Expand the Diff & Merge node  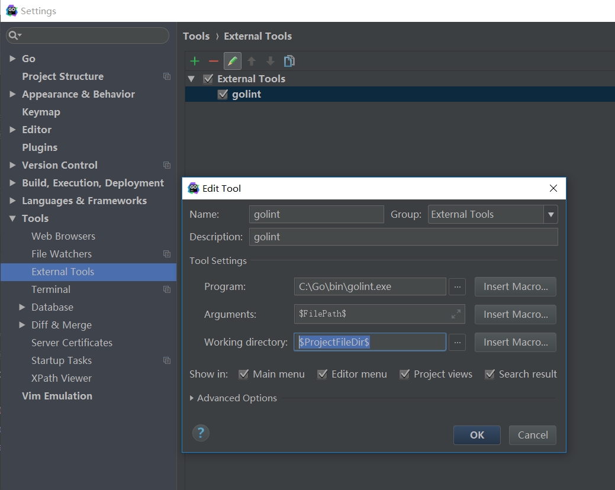[22, 325]
